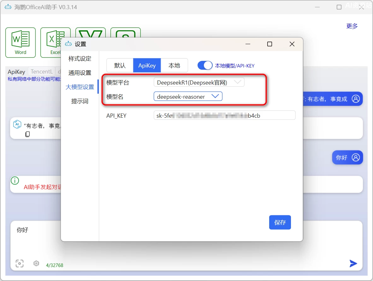Open settings via the gear icon near token counter
The height and width of the screenshot is (281, 373).
coord(36,263)
